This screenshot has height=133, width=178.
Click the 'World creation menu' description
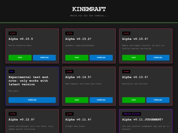(x=20, y=45)
